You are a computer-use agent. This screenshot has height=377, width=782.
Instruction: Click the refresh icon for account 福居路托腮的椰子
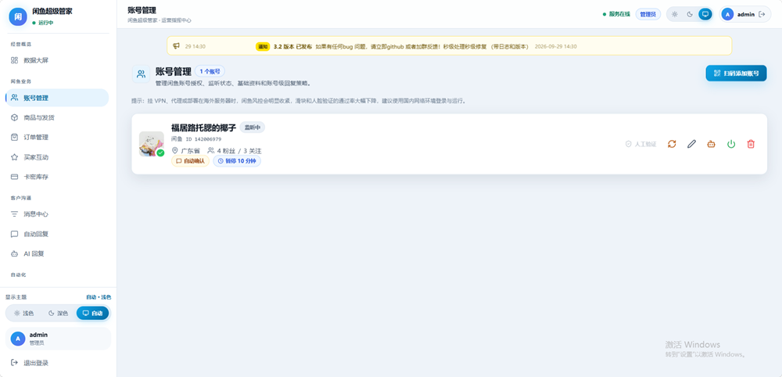[672, 144]
